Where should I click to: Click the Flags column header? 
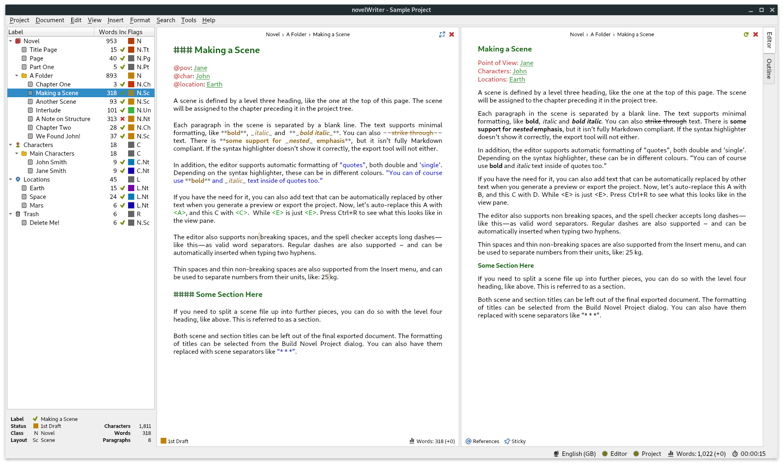[140, 32]
